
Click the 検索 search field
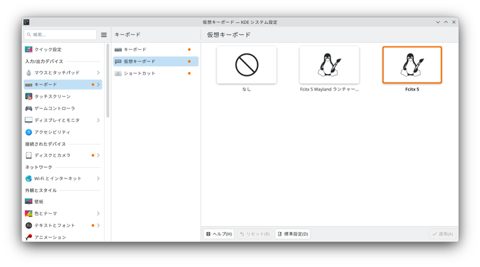pos(61,35)
